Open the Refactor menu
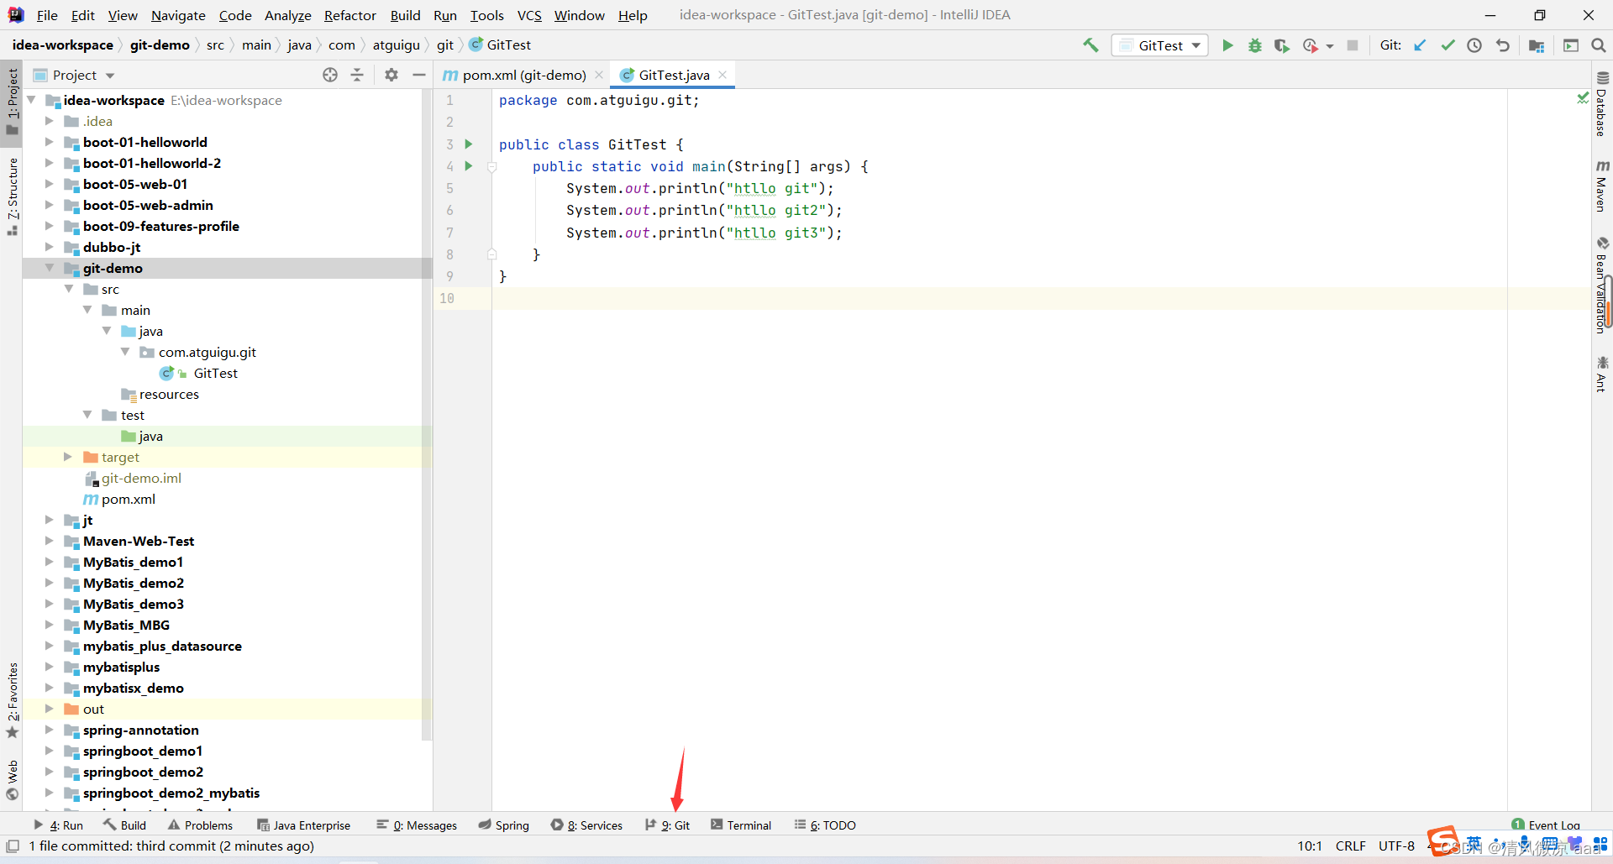This screenshot has width=1613, height=864. tap(350, 15)
